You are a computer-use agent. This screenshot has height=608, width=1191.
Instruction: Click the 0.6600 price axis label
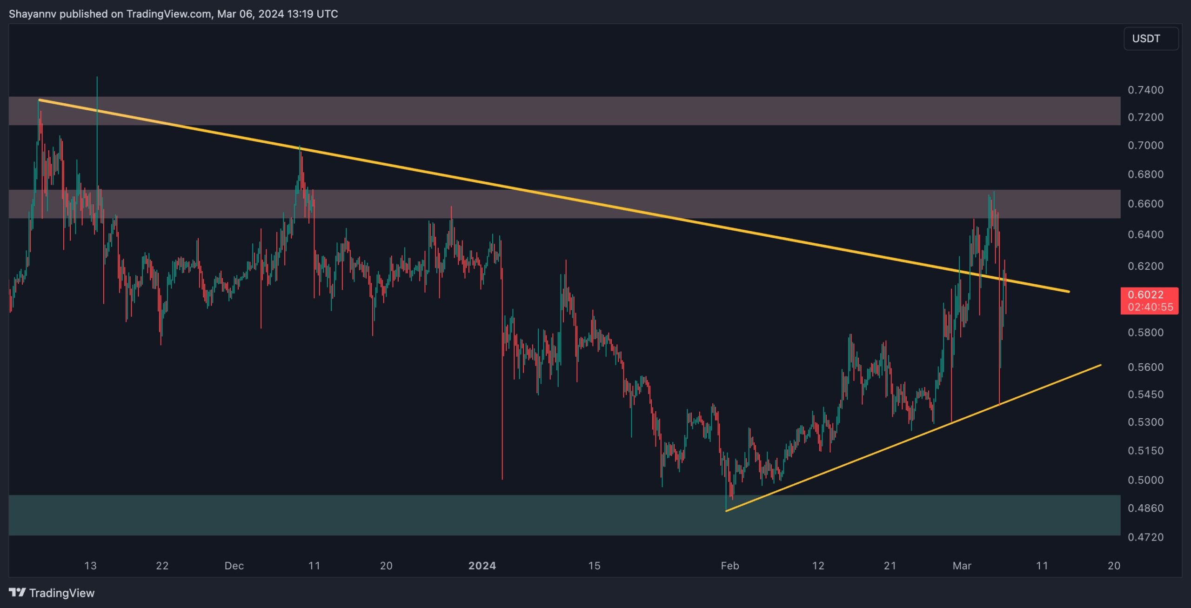pyautogui.click(x=1145, y=204)
